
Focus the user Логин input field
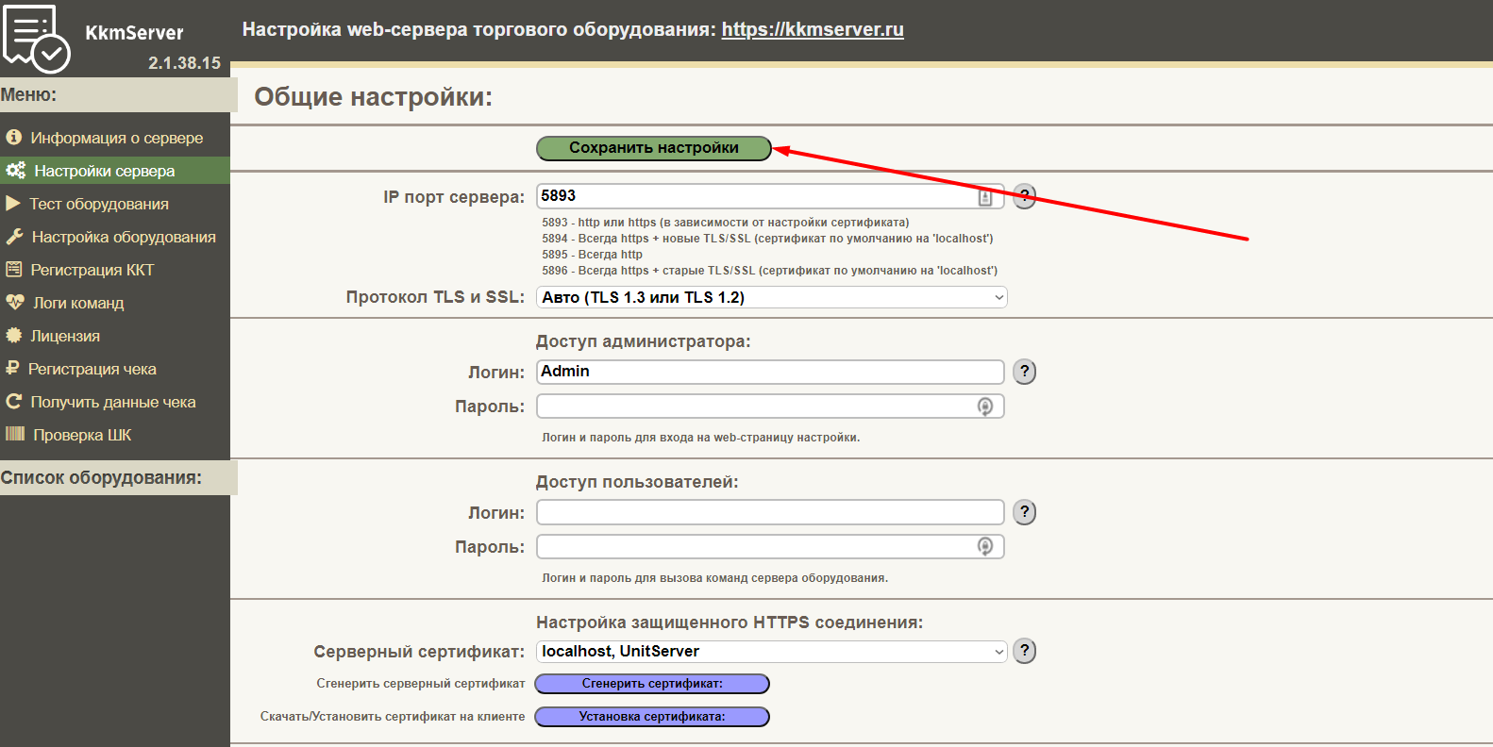pyautogui.click(x=770, y=512)
